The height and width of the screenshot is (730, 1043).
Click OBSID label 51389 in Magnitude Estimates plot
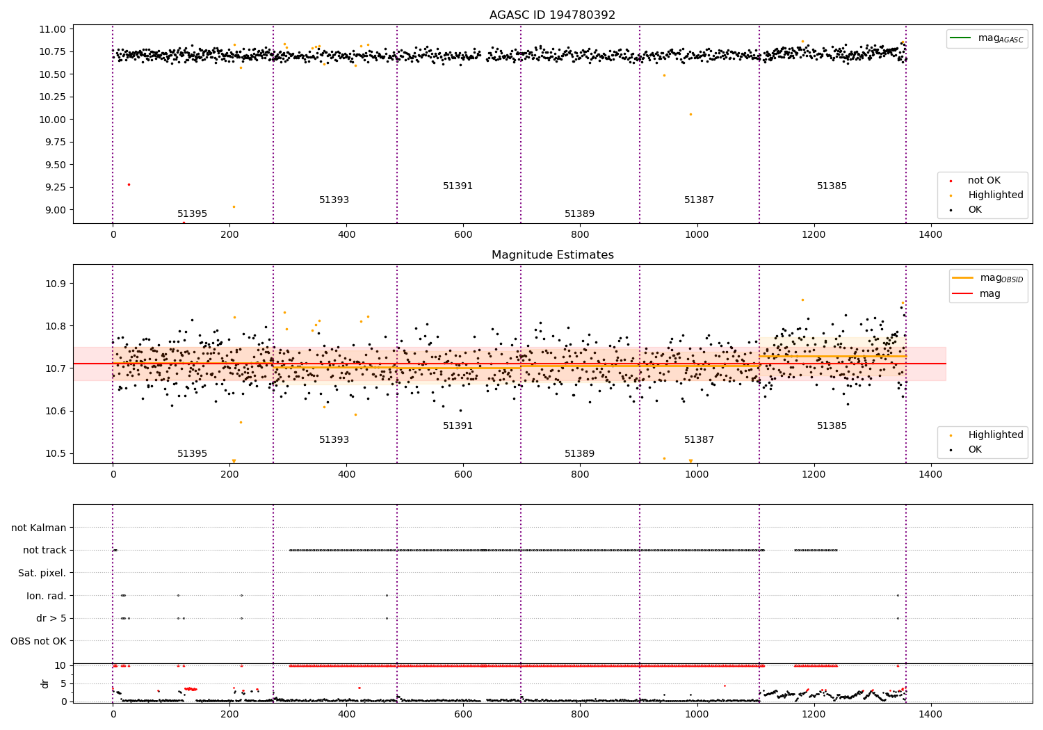tap(579, 454)
